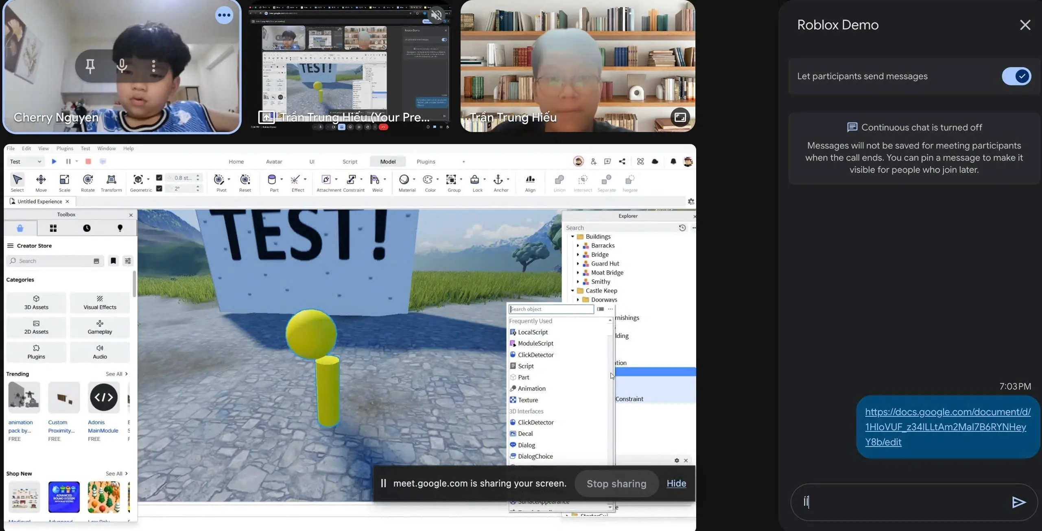Send the chat message
Image resolution: width=1042 pixels, height=531 pixels.
(x=1018, y=503)
